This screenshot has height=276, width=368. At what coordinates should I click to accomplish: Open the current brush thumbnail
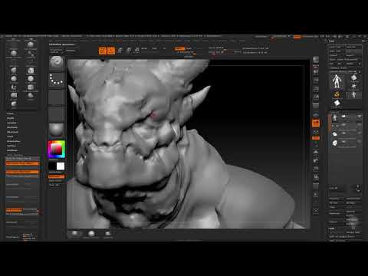[x=57, y=63]
